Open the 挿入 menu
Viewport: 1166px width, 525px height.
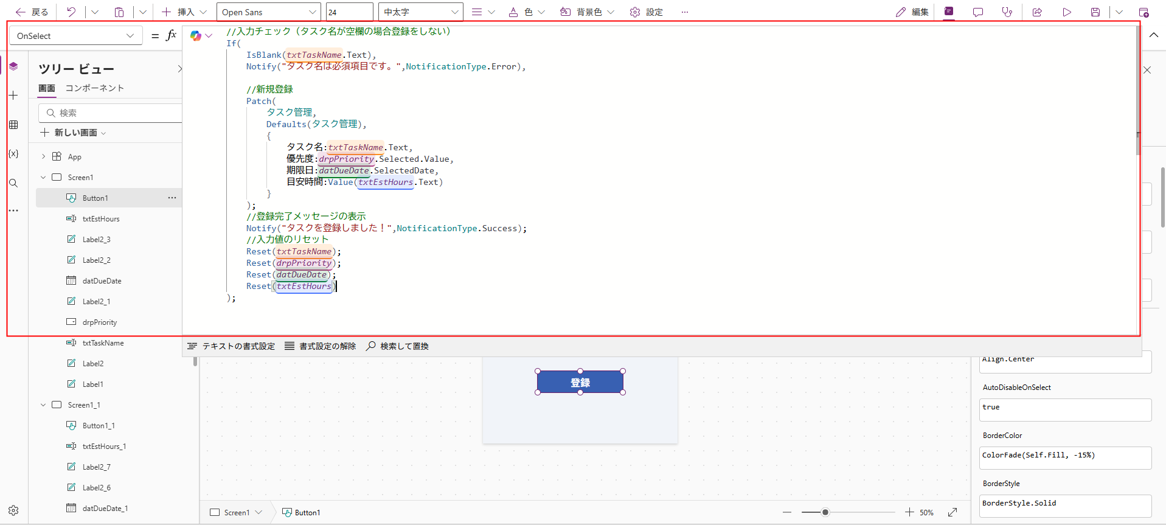point(184,12)
